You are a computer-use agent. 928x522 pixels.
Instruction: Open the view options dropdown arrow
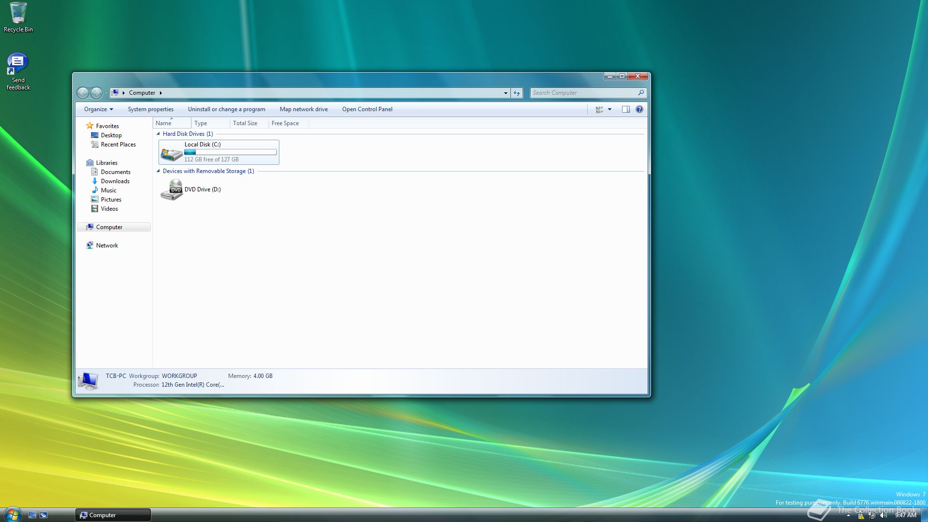610,110
